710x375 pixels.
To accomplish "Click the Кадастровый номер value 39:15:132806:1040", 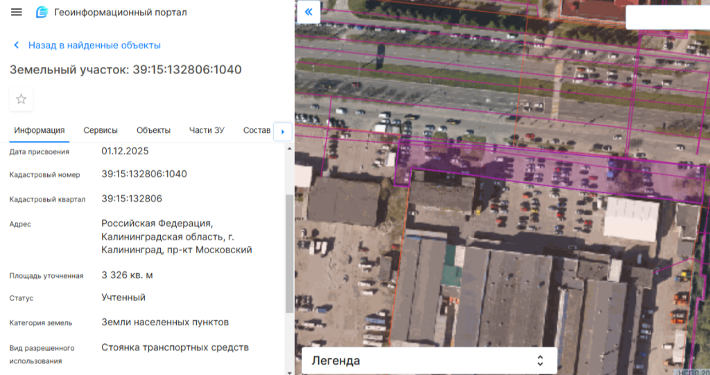I will [x=144, y=174].
